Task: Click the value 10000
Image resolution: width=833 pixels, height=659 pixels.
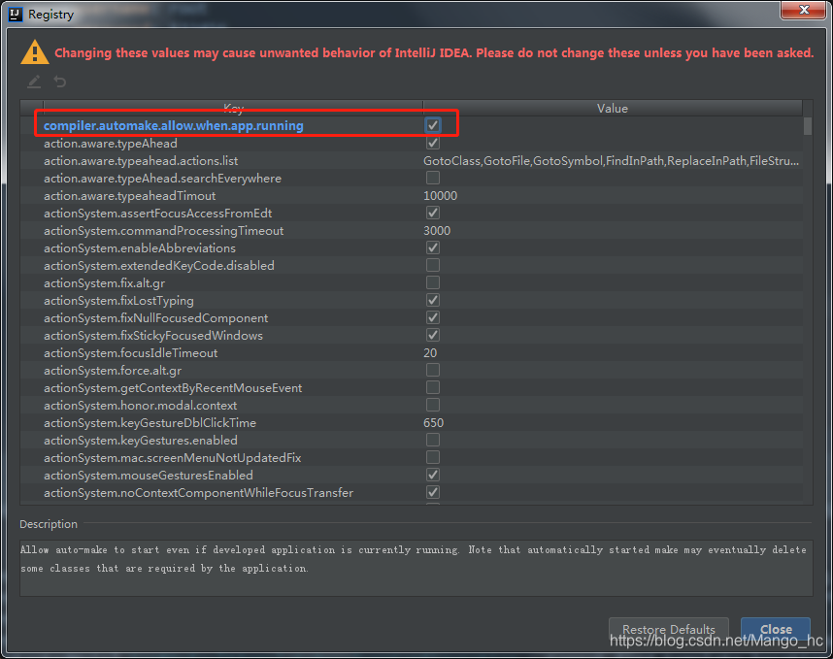Action: coord(440,196)
